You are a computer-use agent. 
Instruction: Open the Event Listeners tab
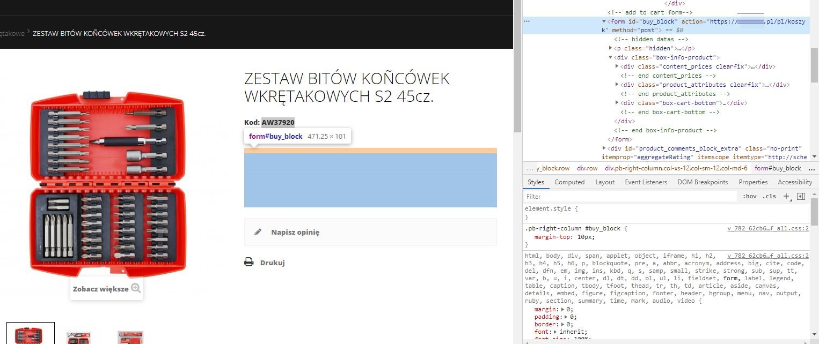tap(646, 182)
